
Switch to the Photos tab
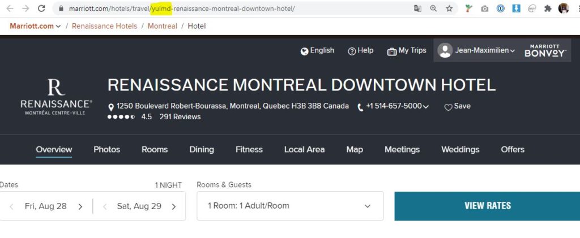point(106,149)
